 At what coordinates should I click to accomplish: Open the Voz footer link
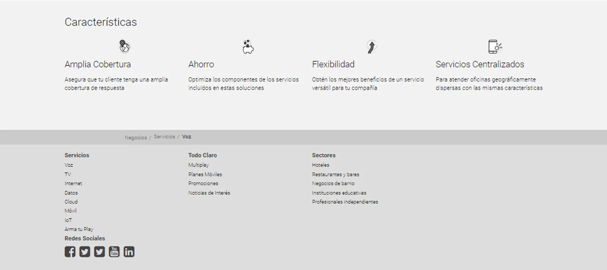pos(69,165)
